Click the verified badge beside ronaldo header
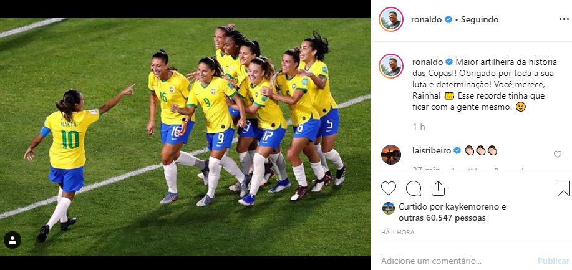Image resolution: width=572 pixels, height=270 pixels. point(448,20)
